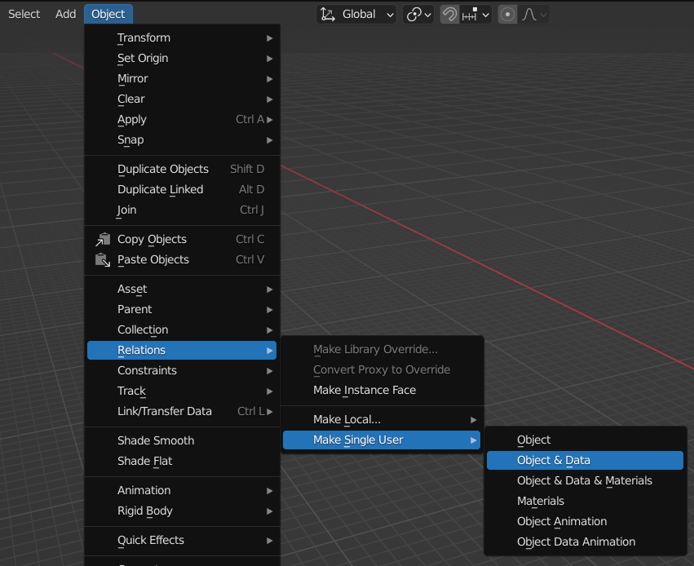Choose Object Data Animation single-user option
Screen dimensions: 694x566
(x=576, y=542)
